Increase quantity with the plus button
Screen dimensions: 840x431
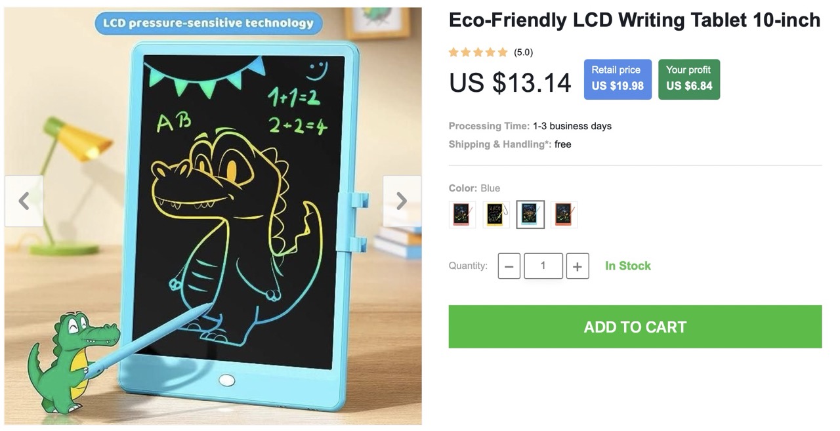(x=577, y=266)
